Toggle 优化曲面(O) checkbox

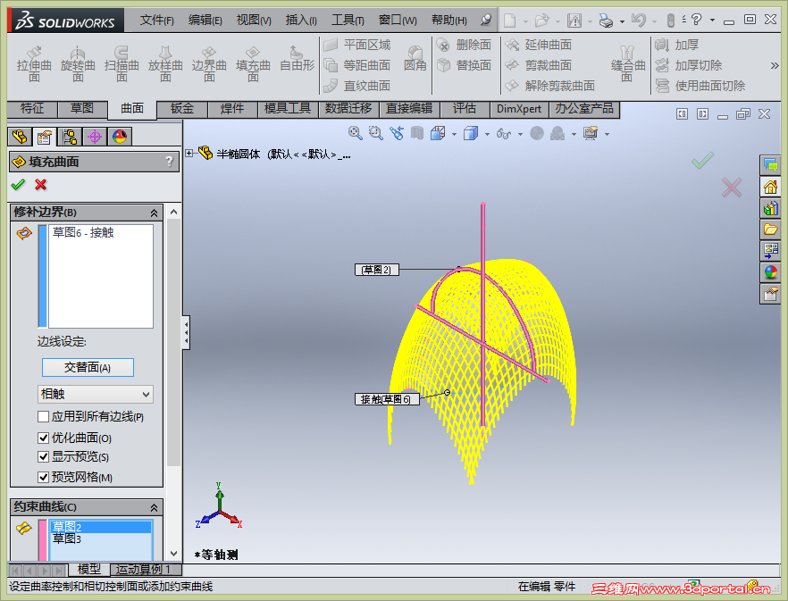coord(43,438)
